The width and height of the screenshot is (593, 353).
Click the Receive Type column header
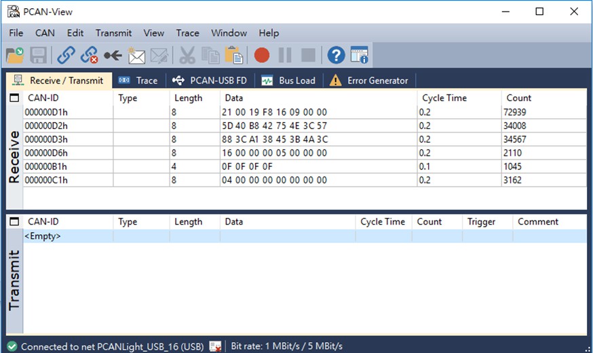click(x=141, y=98)
